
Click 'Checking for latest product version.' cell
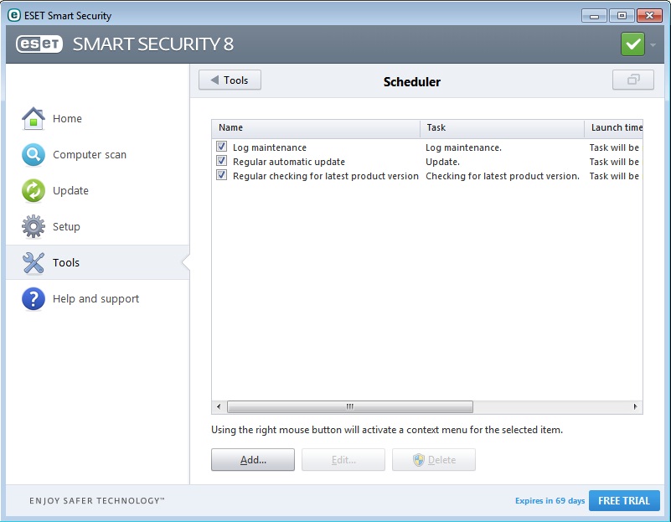(x=503, y=176)
